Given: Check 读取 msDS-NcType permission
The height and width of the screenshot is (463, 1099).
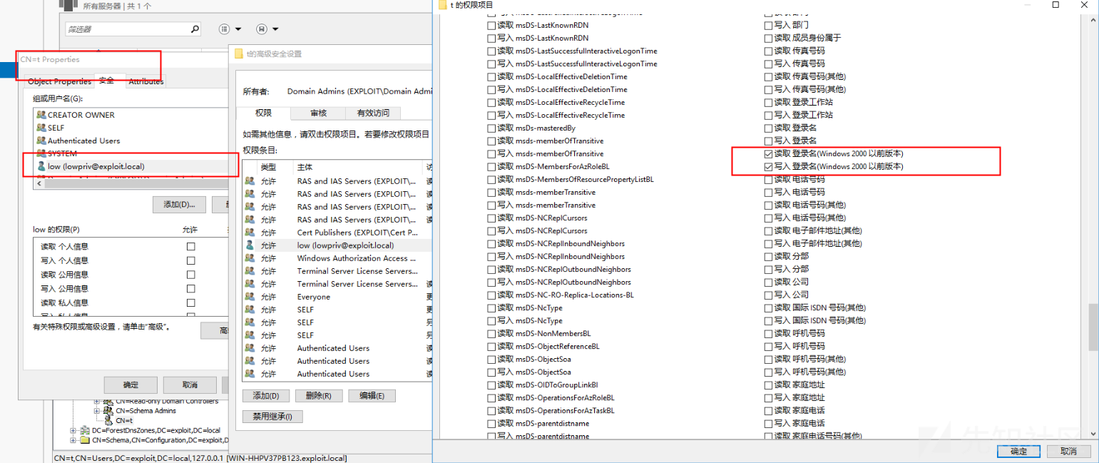Looking at the screenshot, I should pos(491,307).
